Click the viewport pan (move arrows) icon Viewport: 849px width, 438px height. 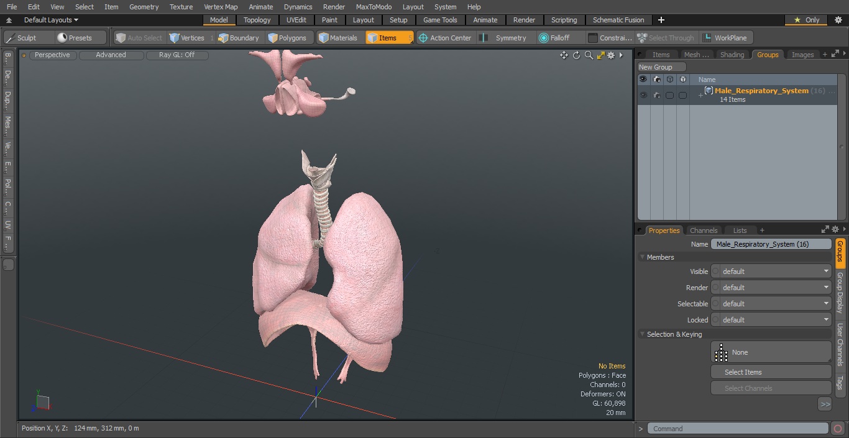(x=564, y=55)
